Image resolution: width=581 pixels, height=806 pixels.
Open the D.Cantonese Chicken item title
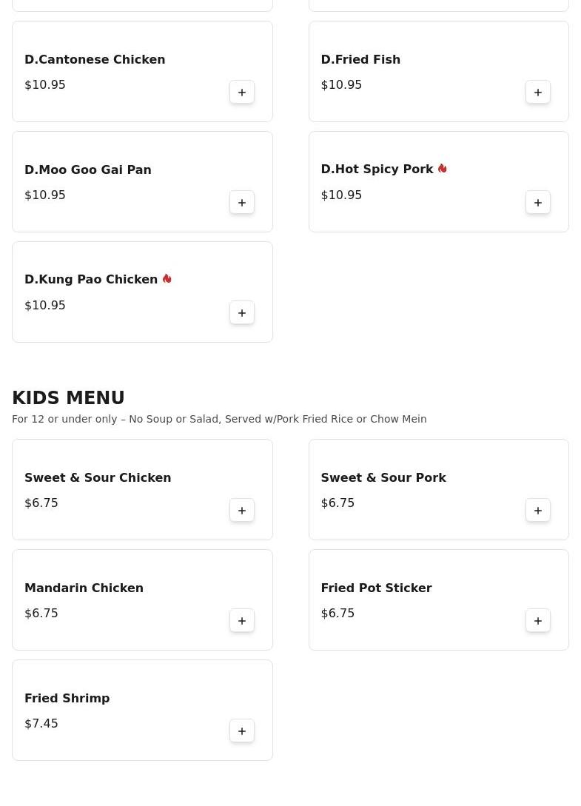tap(95, 60)
